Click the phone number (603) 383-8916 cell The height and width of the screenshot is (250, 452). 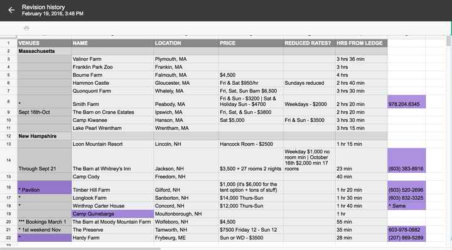406,160
